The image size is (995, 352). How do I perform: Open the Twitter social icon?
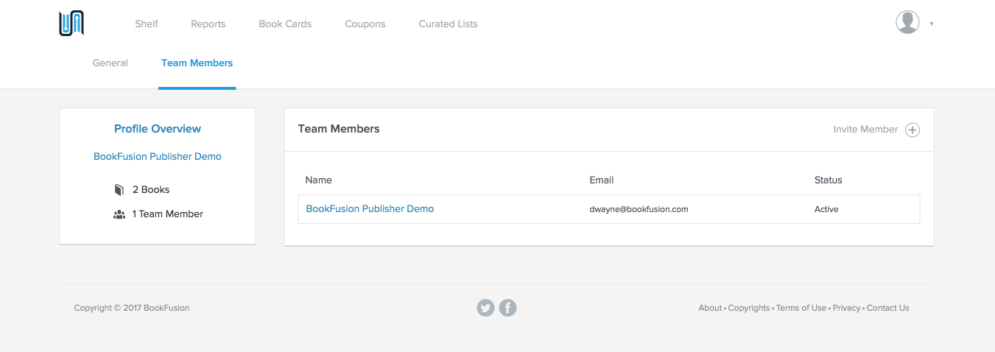click(x=485, y=308)
